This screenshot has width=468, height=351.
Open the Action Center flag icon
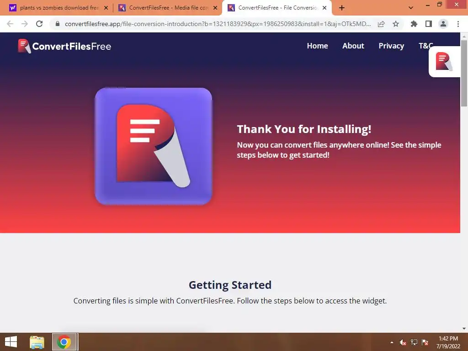425,342
